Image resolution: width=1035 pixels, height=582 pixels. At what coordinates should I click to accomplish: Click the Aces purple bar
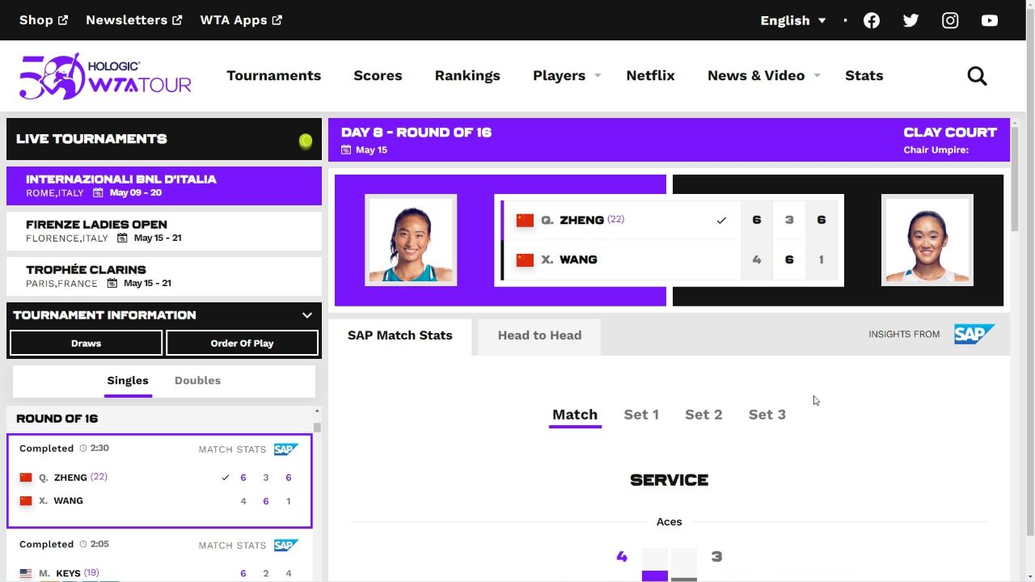[655, 576]
